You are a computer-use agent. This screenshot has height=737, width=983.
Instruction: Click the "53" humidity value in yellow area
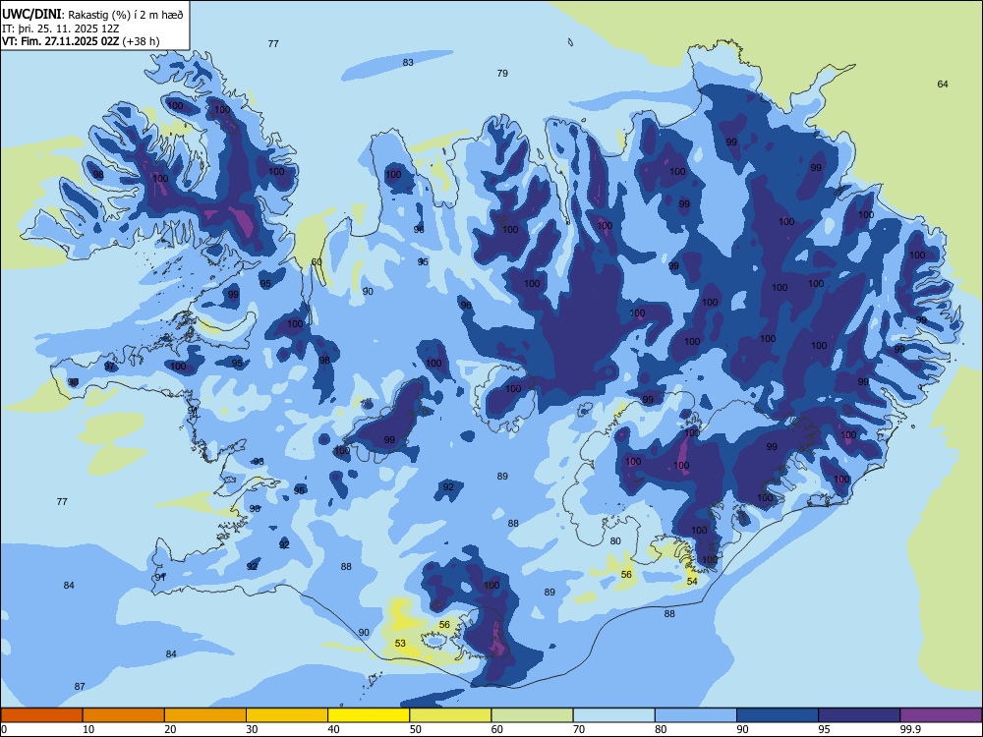(401, 644)
